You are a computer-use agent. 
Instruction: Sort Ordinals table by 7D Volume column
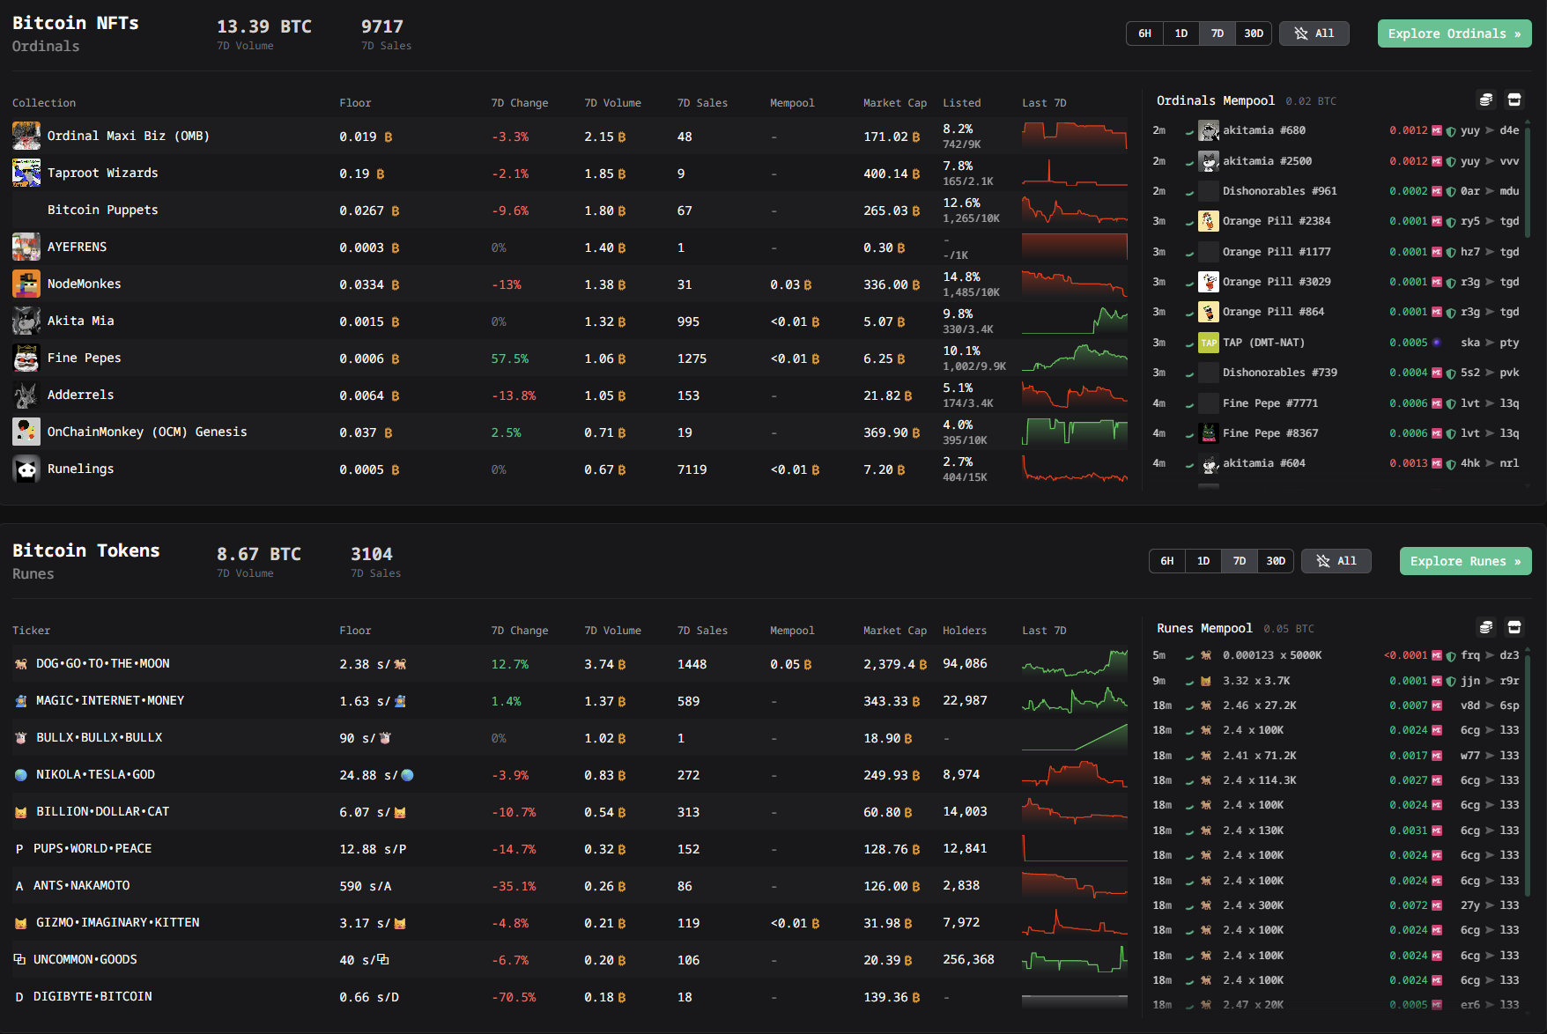tap(612, 103)
